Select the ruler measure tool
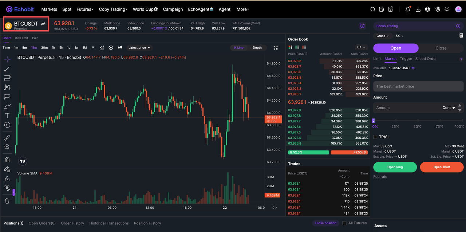This screenshot has width=466, height=232. coord(7,138)
